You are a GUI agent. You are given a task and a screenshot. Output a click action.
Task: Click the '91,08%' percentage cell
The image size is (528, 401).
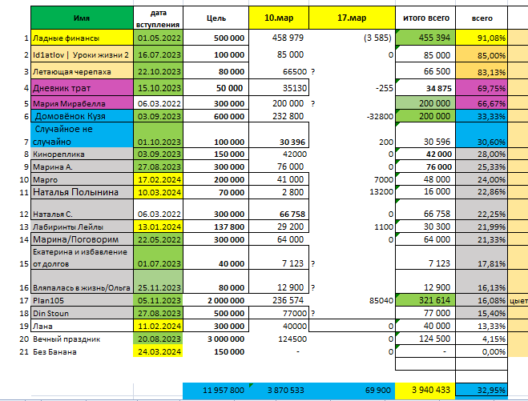click(482, 38)
